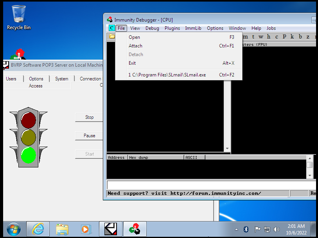
Task: Switch to Options tab in SLmail window
Action: point(36,79)
